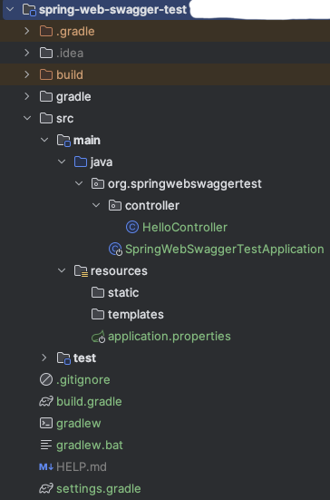Select the main folder name
The height and width of the screenshot is (500, 330).
pyautogui.click(x=87, y=140)
